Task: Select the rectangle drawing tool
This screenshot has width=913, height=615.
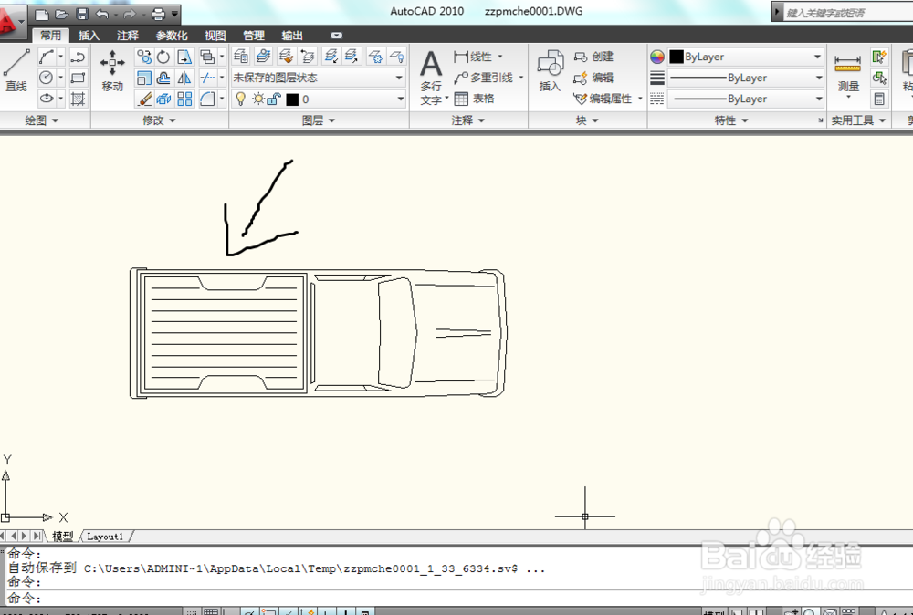Action: 78,78
